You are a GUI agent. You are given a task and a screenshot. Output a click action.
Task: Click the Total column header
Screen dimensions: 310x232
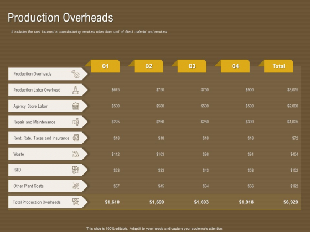(279, 66)
